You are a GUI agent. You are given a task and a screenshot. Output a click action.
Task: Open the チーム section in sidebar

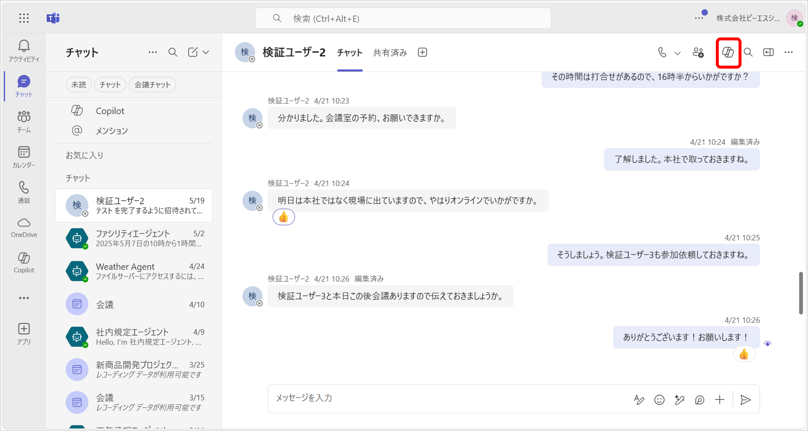click(24, 122)
